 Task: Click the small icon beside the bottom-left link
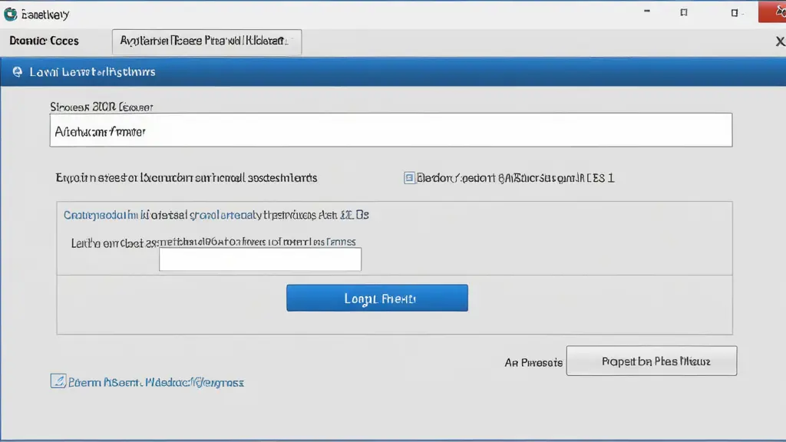58,381
